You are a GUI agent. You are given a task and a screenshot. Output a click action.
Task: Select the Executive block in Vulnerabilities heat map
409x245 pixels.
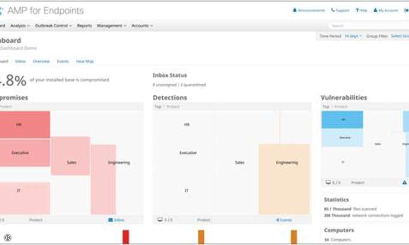coord(342,138)
